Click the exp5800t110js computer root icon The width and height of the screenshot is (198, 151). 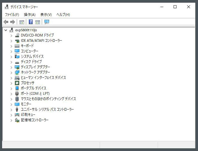[11, 30]
